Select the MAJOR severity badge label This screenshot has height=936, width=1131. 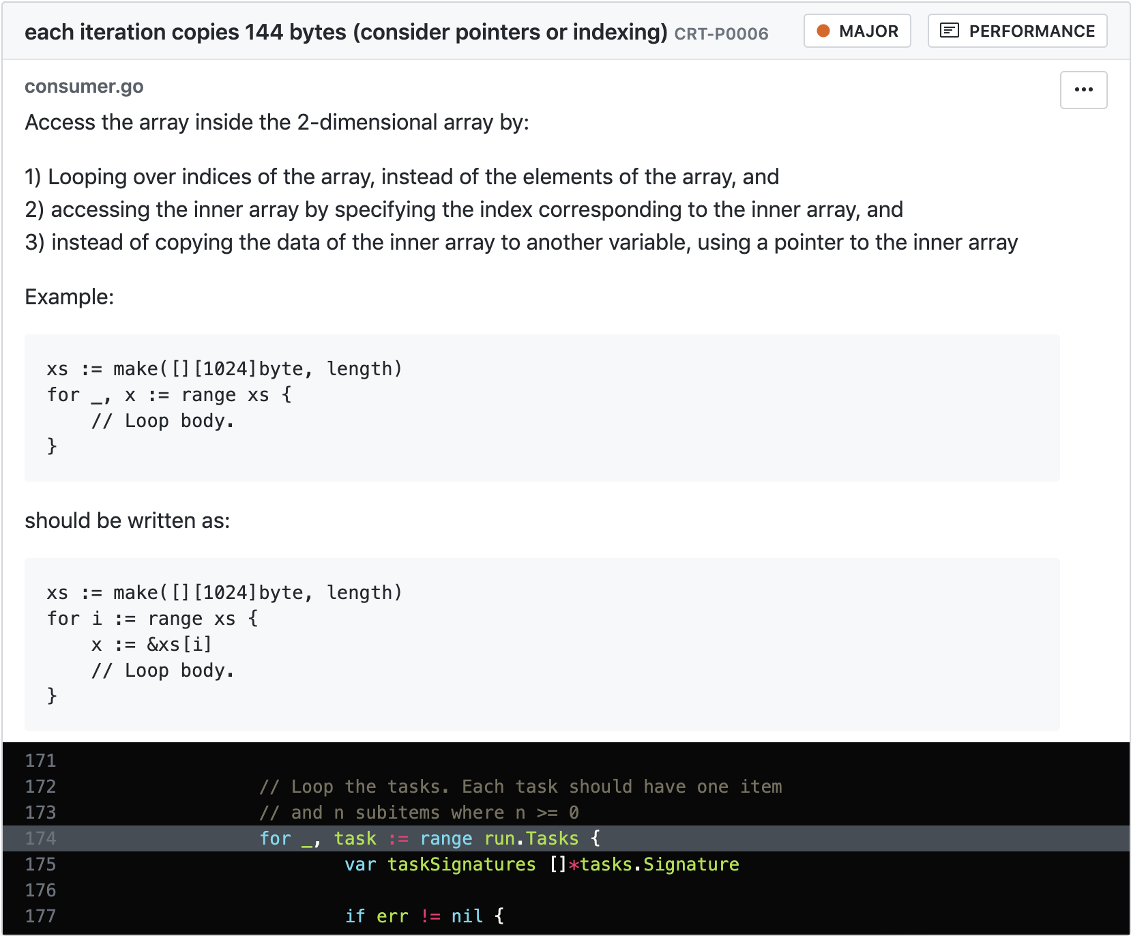pos(868,31)
